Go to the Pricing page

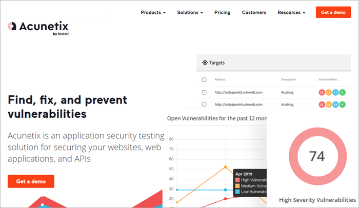pos(222,12)
